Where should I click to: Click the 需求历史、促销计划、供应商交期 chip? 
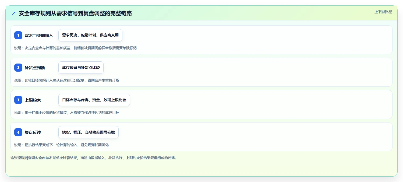90,35
